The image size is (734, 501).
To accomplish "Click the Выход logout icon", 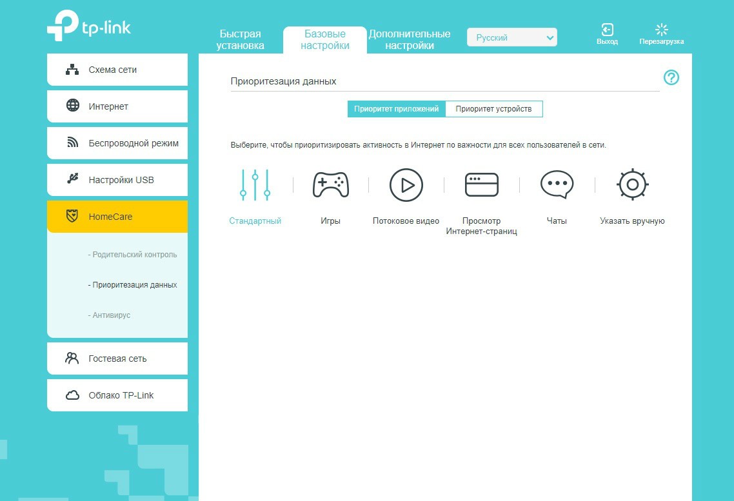I will pos(607,30).
